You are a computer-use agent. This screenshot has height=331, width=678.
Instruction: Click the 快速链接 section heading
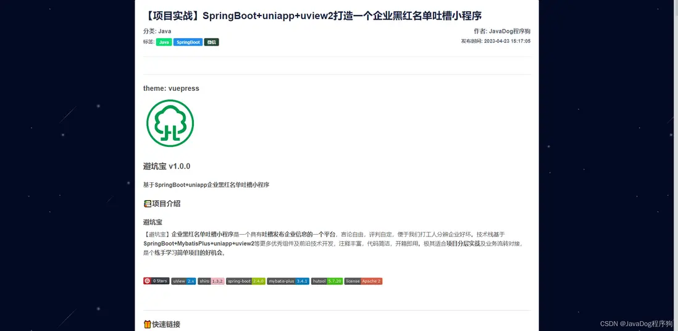click(x=167, y=324)
